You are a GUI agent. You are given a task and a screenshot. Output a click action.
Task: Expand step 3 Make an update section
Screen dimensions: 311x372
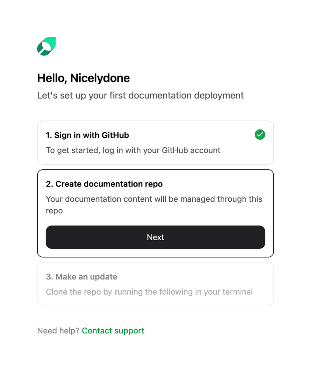155,284
